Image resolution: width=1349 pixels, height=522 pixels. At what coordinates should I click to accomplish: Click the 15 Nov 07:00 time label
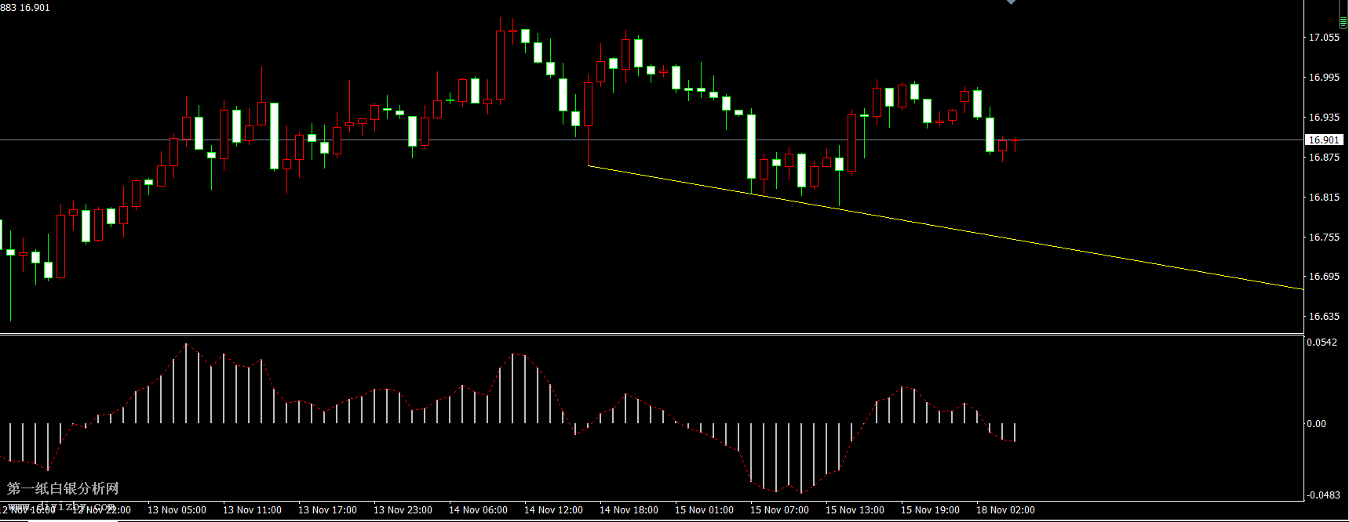779,510
